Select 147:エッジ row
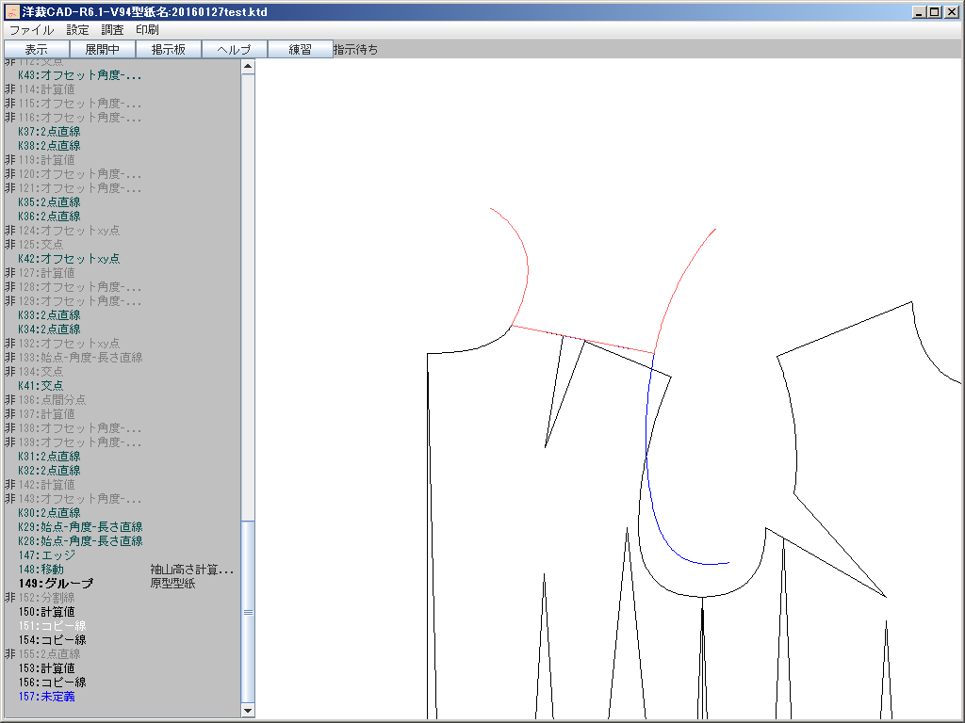965x723 pixels. [47, 555]
